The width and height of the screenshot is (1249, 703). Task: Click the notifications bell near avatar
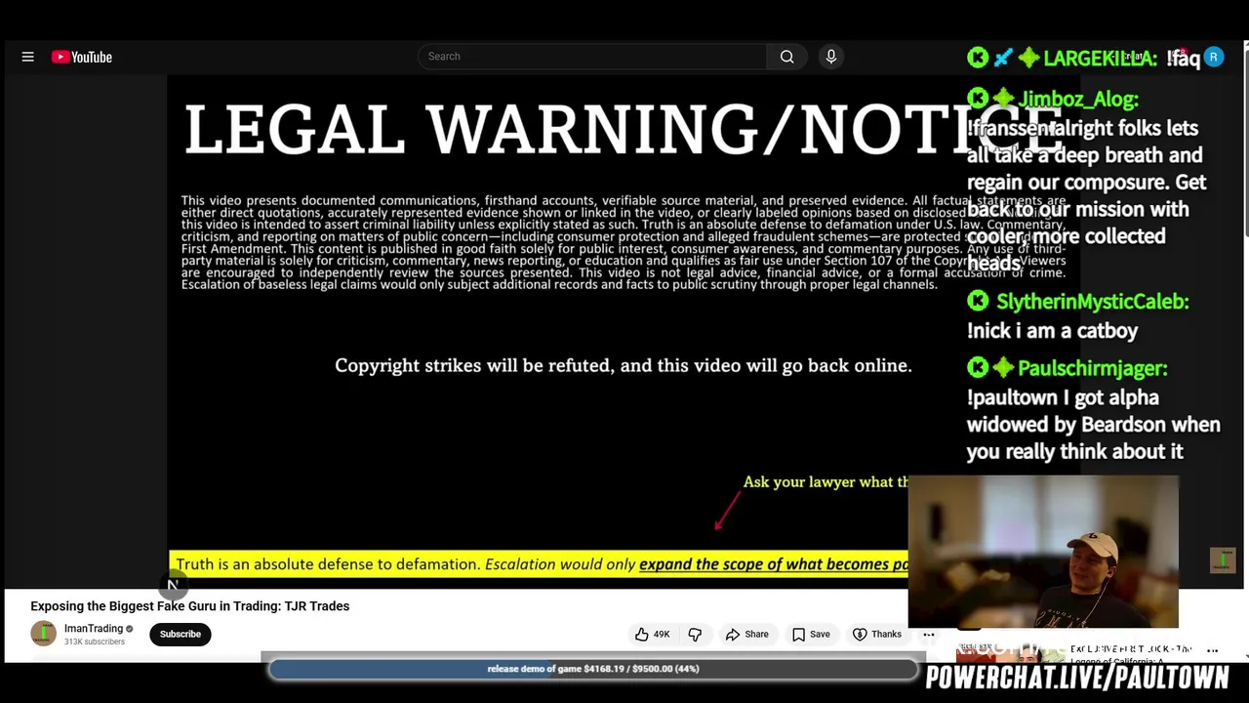pos(1178,57)
